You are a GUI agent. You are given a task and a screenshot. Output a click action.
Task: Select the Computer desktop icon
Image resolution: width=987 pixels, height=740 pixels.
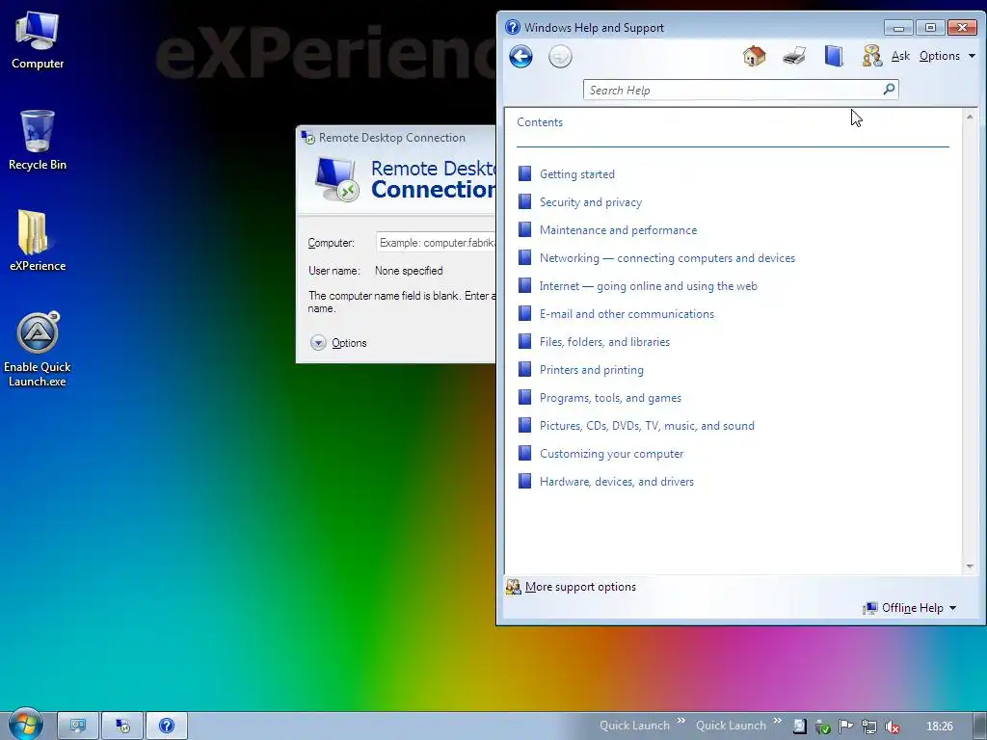[38, 40]
